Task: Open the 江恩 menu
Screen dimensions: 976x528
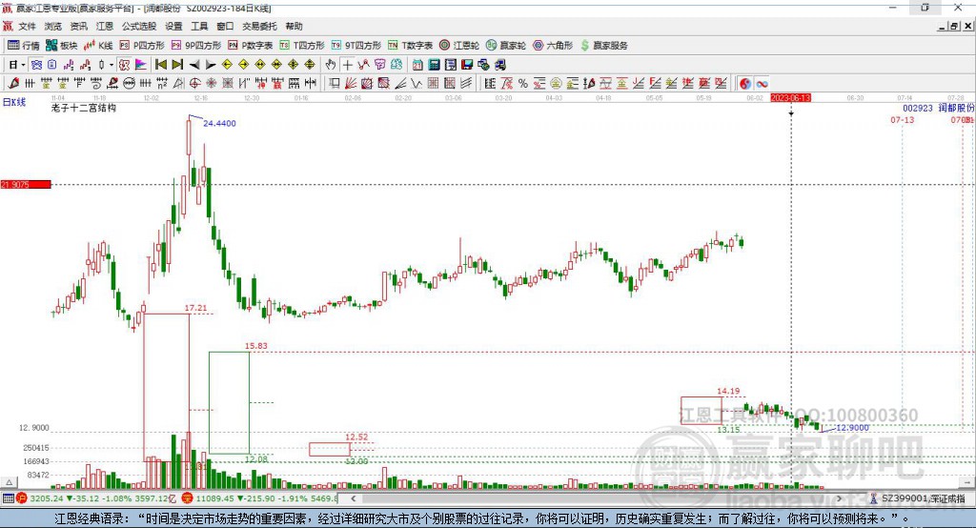Action: pyautogui.click(x=105, y=26)
